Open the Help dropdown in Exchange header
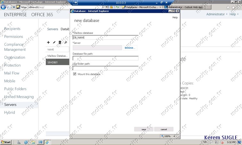Viewport: 242px width, 145px height. coord(234,14)
